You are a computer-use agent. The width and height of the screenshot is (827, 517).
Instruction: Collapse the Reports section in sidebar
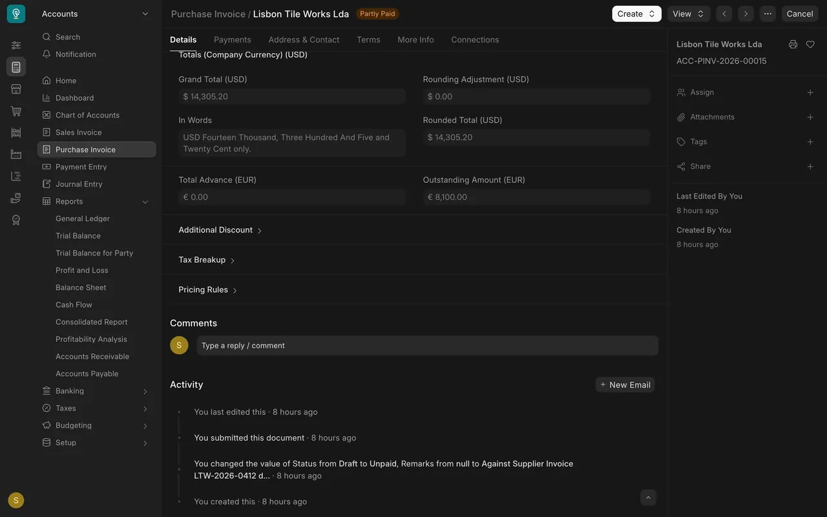click(x=145, y=202)
